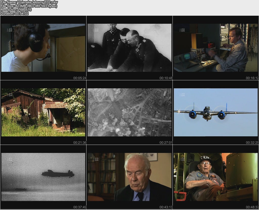Viewport: 259px width, 210px height.
Task: Click the Resolution 768x576 info line
Action: [x=16, y=10]
